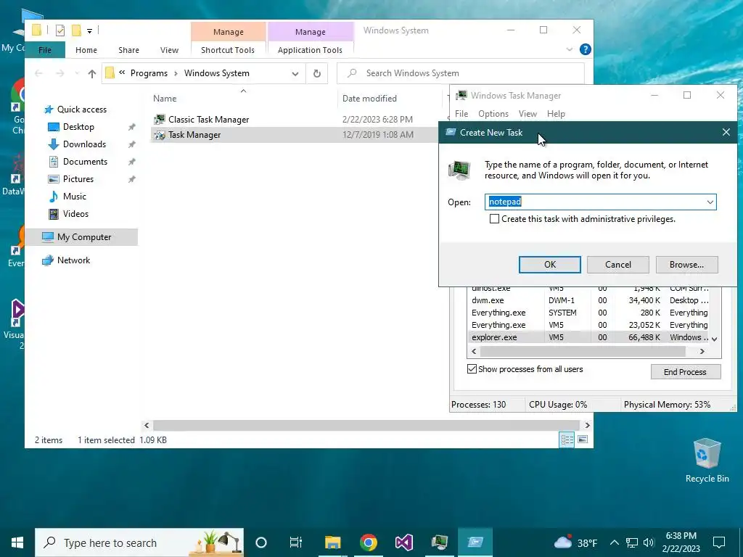This screenshot has height=557, width=743.
Task: Click the Explorer back arrow
Action: (39, 73)
